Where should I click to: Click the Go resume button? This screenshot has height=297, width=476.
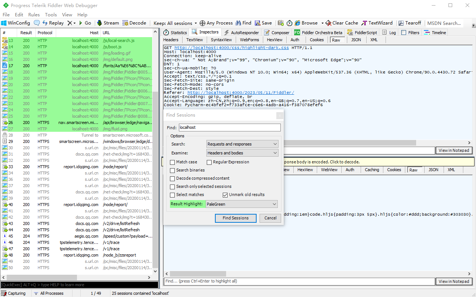click(x=84, y=23)
